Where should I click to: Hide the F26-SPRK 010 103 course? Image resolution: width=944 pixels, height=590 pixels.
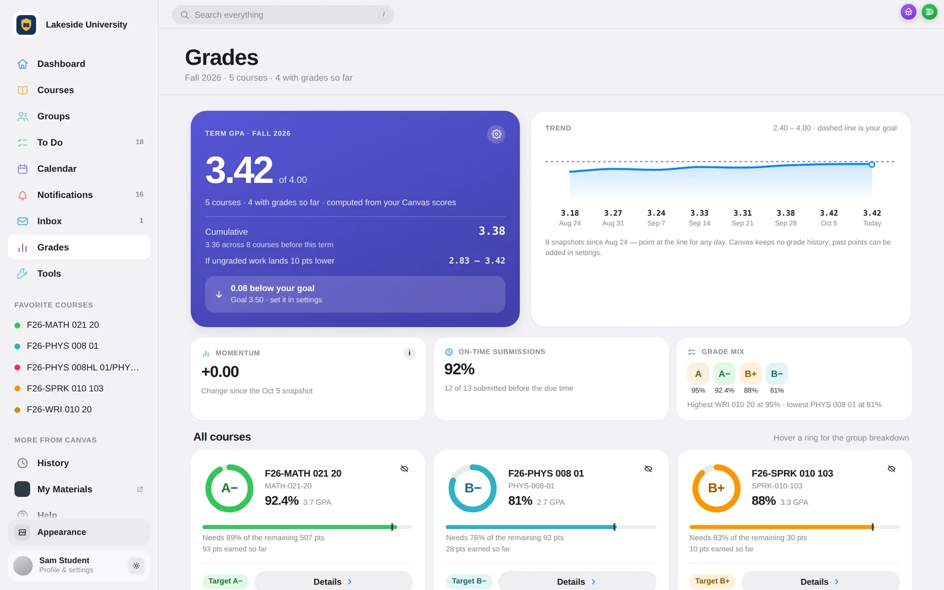point(892,469)
